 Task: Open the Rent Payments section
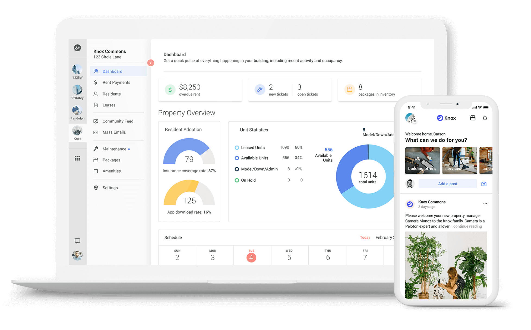(116, 82)
